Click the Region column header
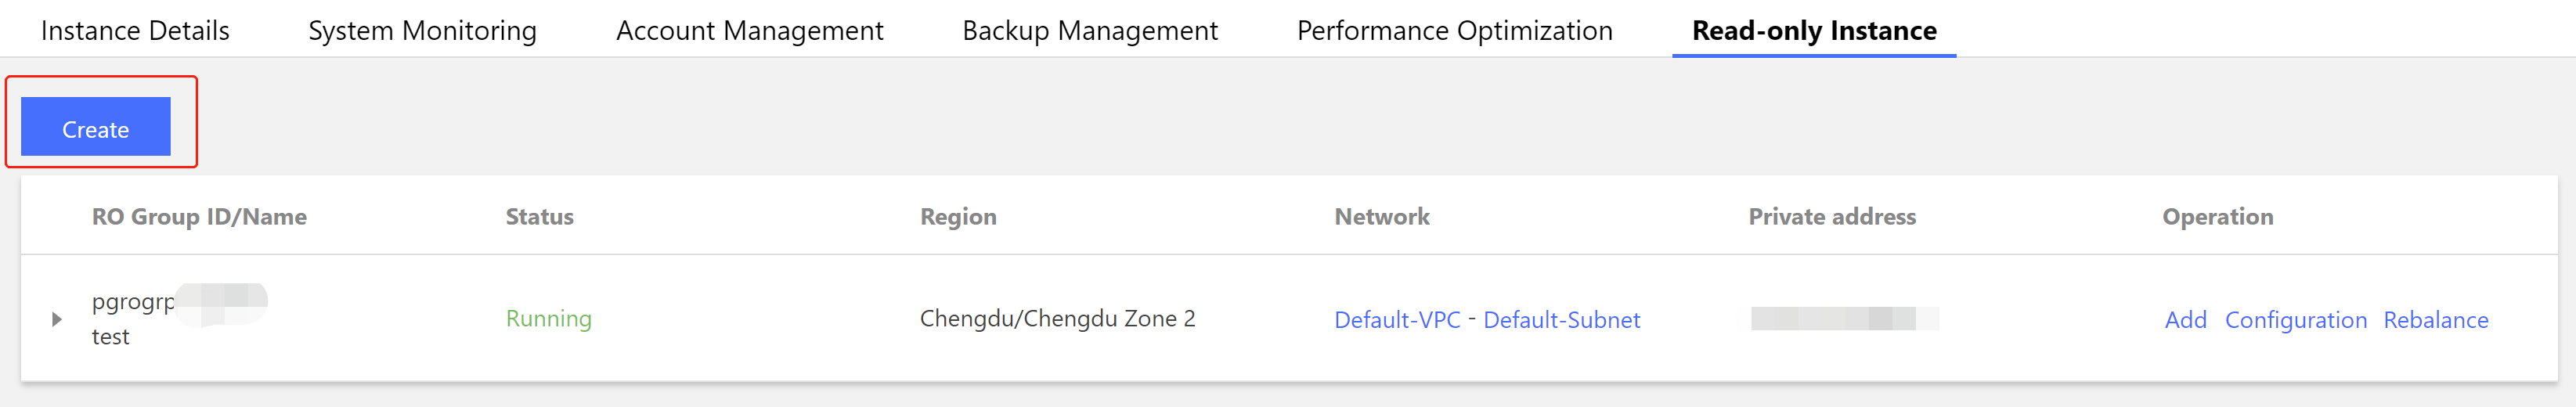 tap(958, 217)
